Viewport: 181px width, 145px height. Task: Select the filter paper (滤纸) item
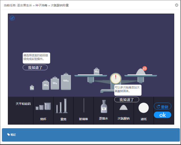pos(144,108)
